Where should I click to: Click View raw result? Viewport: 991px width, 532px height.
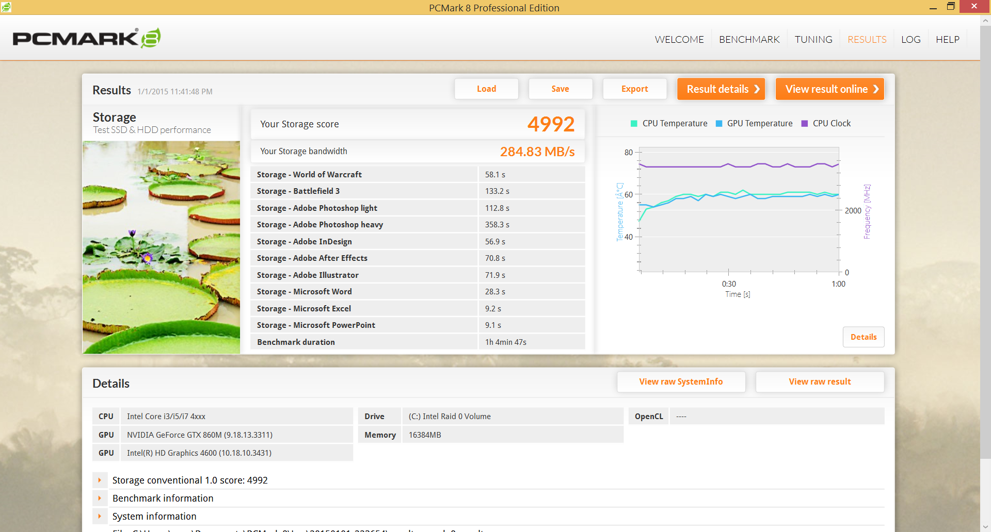tap(820, 381)
